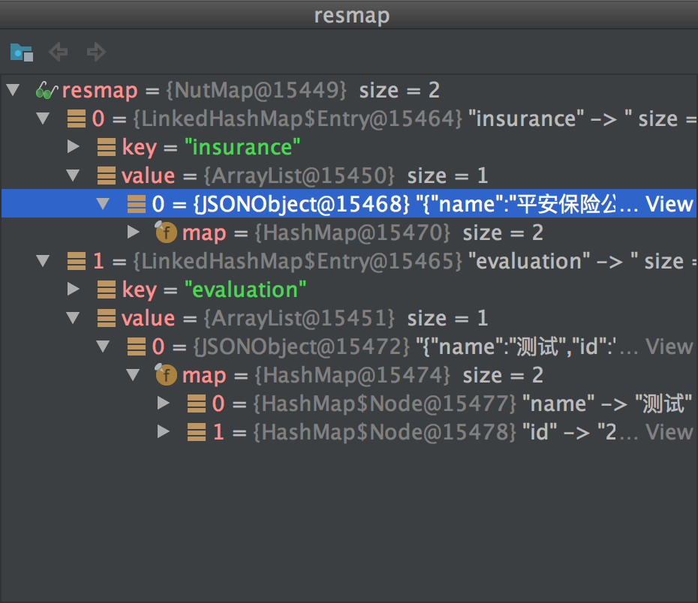Click View link on JSONObject@15472 row
The width and height of the screenshot is (698, 603).
(x=669, y=346)
